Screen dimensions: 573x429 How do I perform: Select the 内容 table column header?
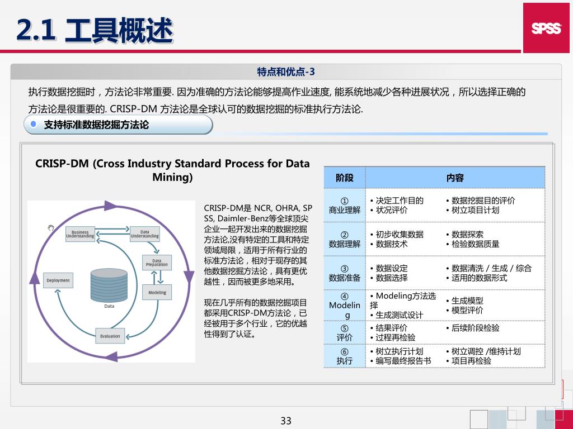(x=454, y=178)
